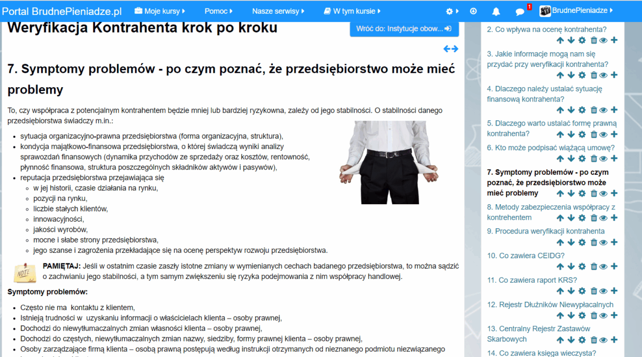The image size is (642, 357).
Task: Open the Pomoc menu
Action: pos(219,11)
